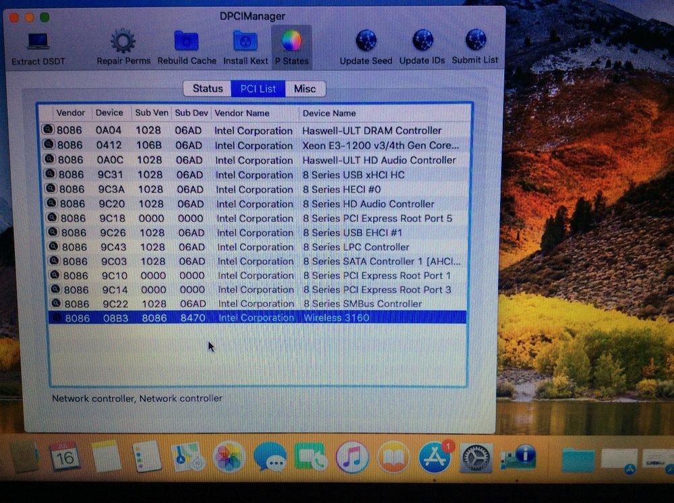Click magnifier icon beside 8 Series HECI #0
Viewport: 674px width, 503px height.
[x=51, y=189]
